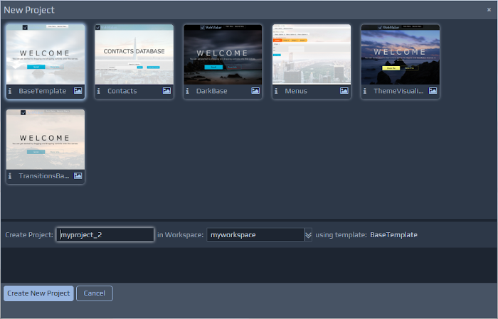Viewport: 498px width, 319px height.
Task: Cancel the New Project dialog
Action: [95, 293]
